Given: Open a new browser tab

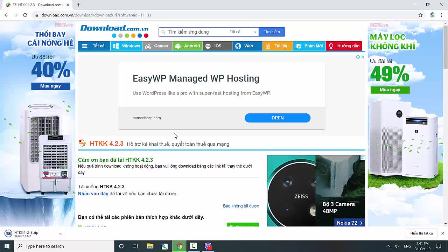Looking at the screenshot, I should pos(79,5).
